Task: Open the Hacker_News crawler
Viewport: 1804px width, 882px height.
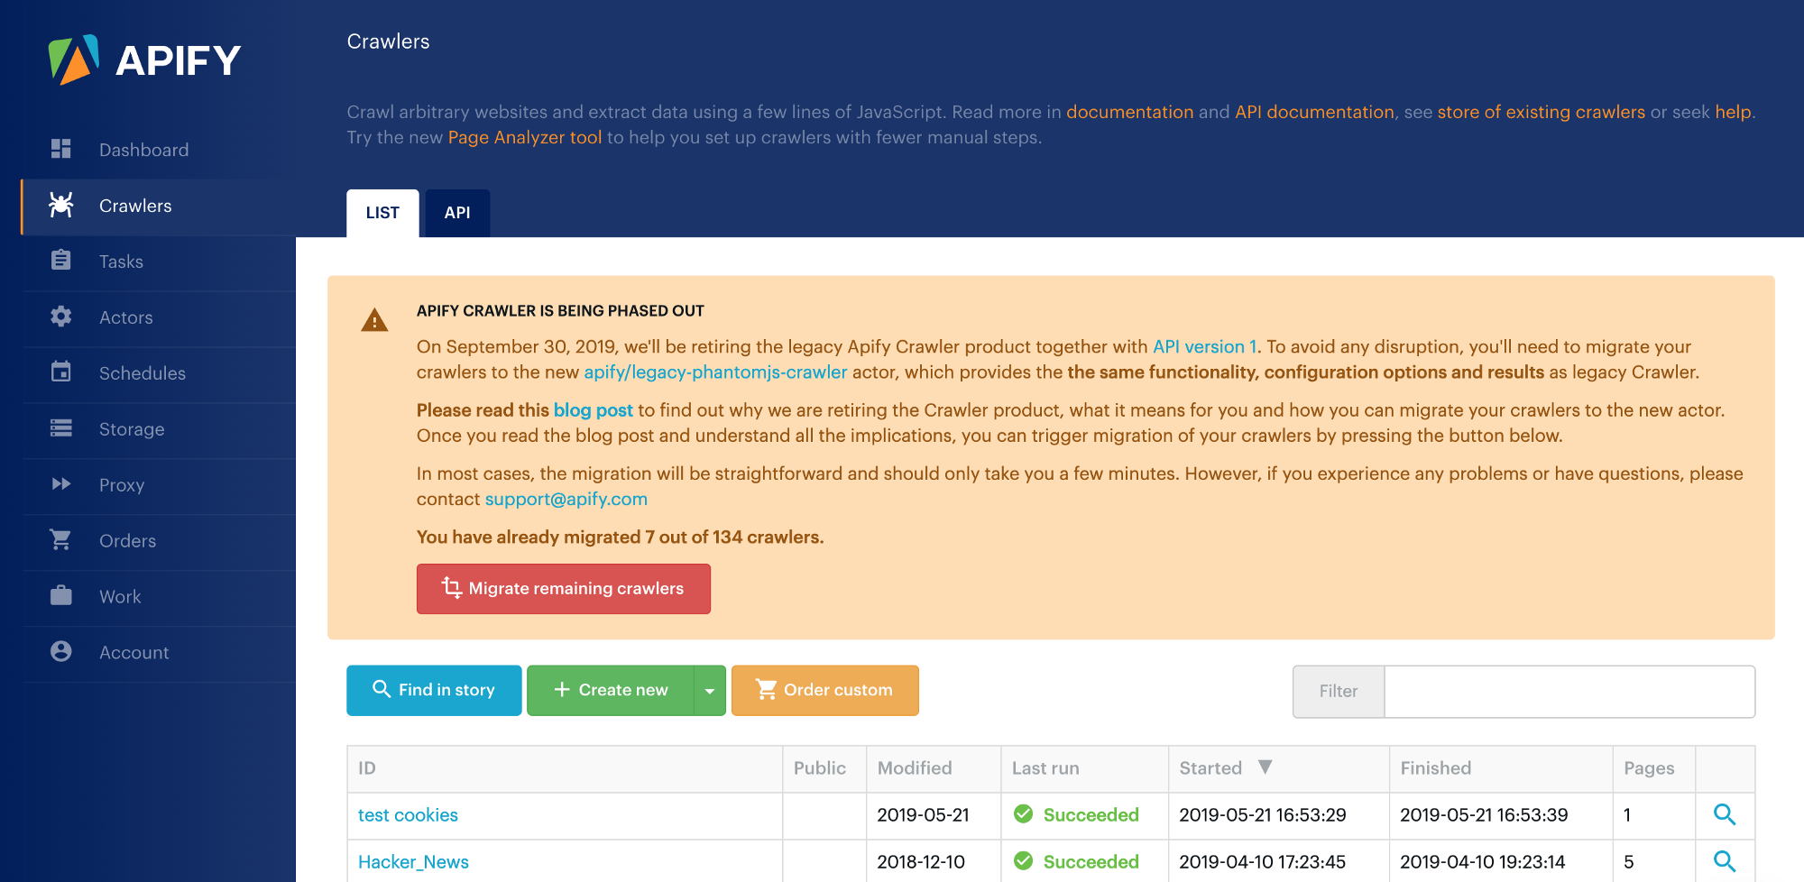Action: click(413, 861)
